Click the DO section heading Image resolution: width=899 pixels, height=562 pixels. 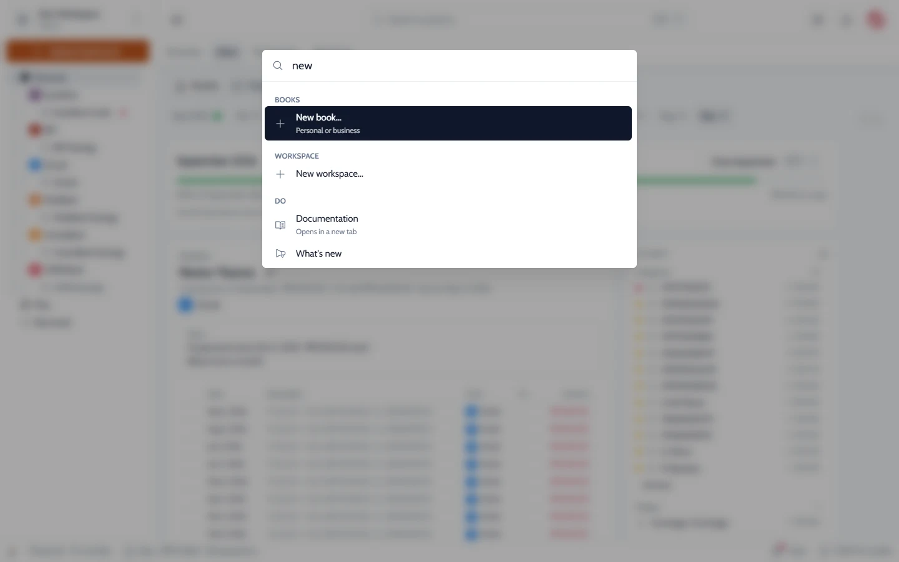[280, 201]
